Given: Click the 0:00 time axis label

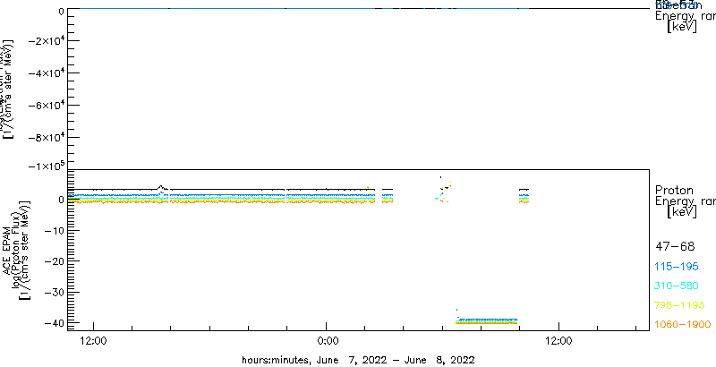Looking at the screenshot, I should tap(326, 340).
